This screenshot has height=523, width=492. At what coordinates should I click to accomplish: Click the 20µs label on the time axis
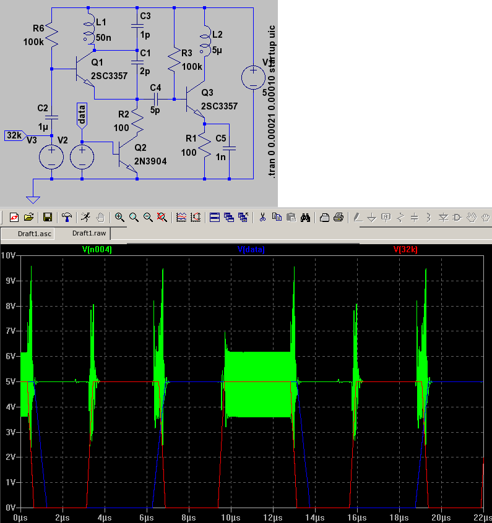(441, 517)
